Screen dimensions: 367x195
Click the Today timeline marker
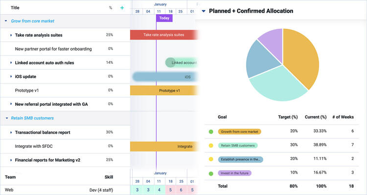click(x=164, y=18)
